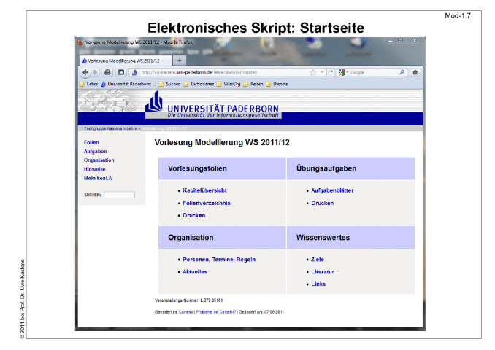Click the Firefox logo in the title bar

(x=80, y=42)
